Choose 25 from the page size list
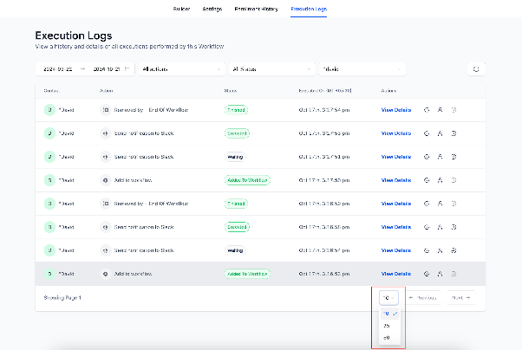522x350 pixels. [x=390, y=326]
